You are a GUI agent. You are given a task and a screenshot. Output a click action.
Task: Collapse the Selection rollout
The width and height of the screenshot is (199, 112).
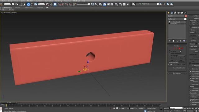point(177,46)
